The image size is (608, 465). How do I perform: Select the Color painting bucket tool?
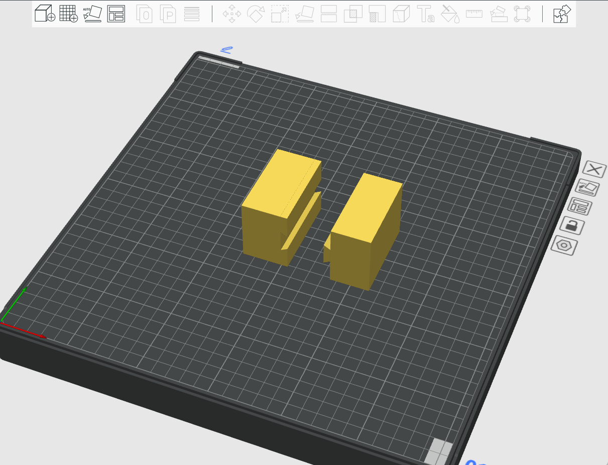pyautogui.click(x=450, y=14)
